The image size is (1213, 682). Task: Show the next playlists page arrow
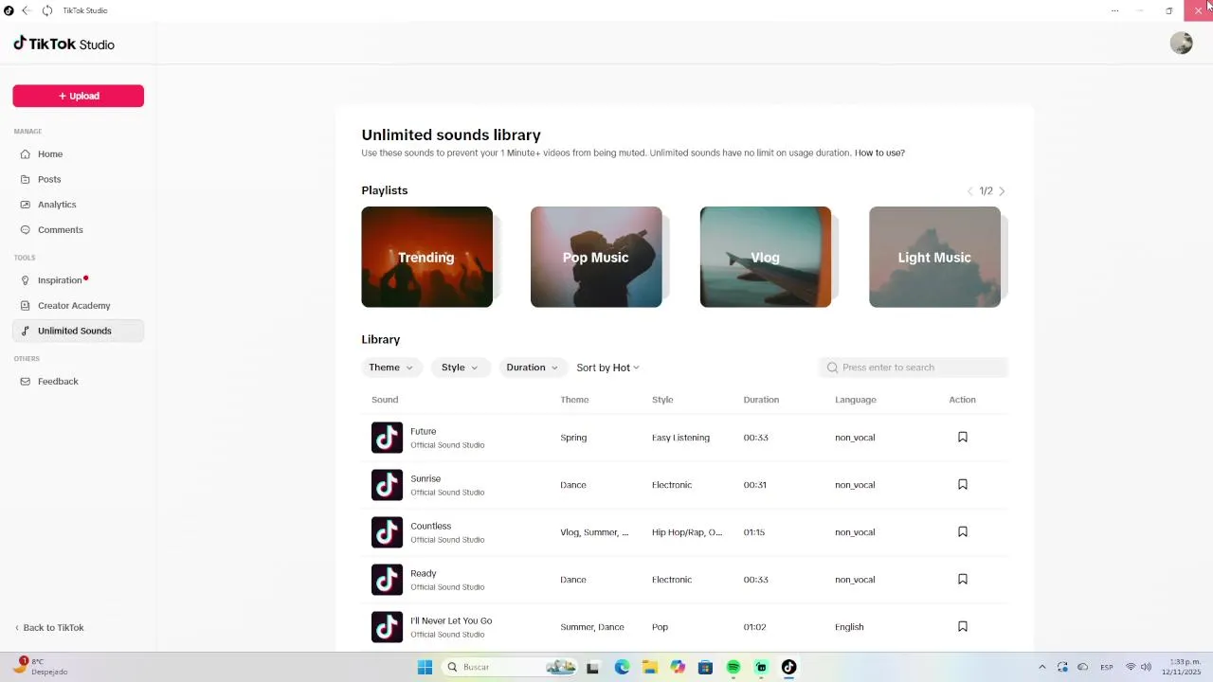click(x=1002, y=191)
